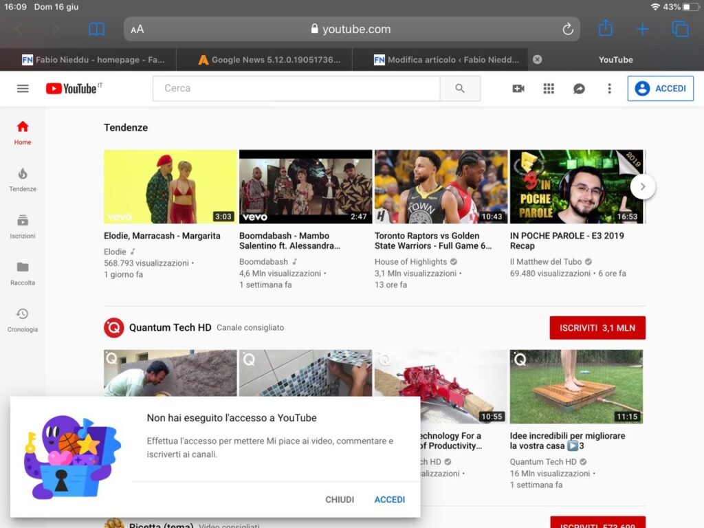
Task: Close the YouTube tab with x
Action: tap(537, 59)
